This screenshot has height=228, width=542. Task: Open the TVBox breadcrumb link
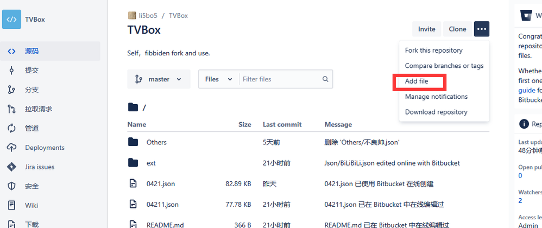[178, 16]
